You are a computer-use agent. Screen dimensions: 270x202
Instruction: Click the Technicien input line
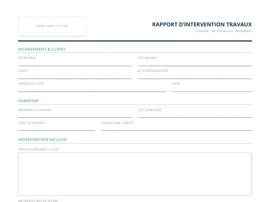(x=195, y=63)
